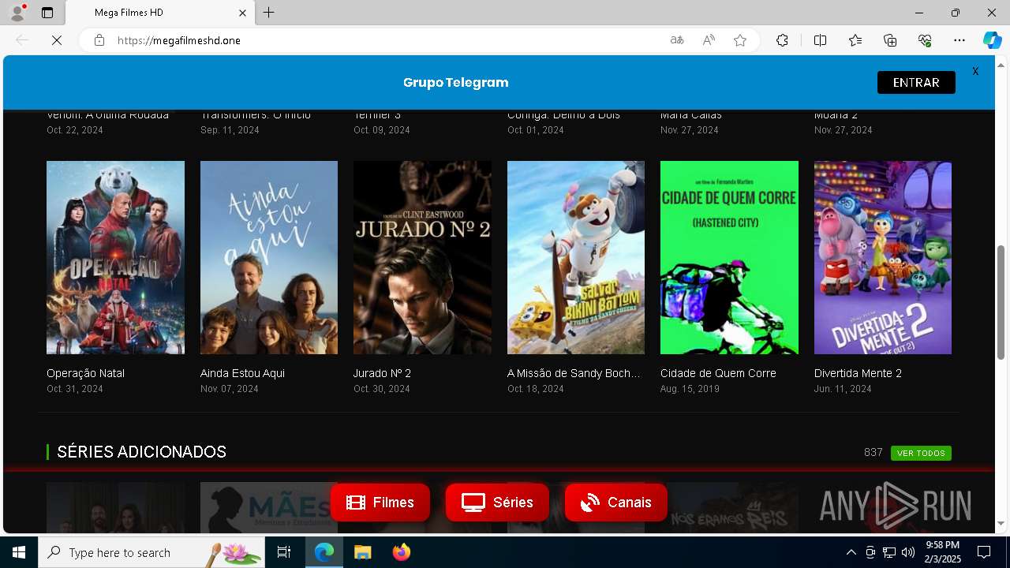Open Settings and more menu
The width and height of the screenshot is (1010, 568).
(959, 40)
